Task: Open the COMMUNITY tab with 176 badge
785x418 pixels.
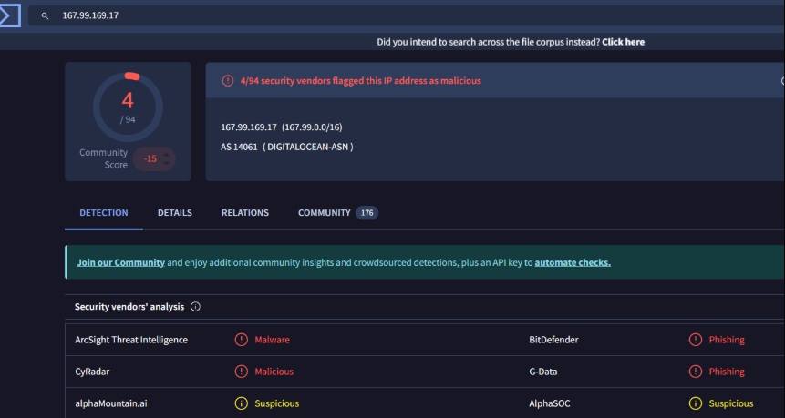Action: tap(338, 213)
